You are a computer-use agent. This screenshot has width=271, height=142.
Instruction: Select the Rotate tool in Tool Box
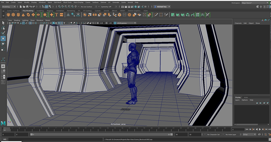click(3, 44)
